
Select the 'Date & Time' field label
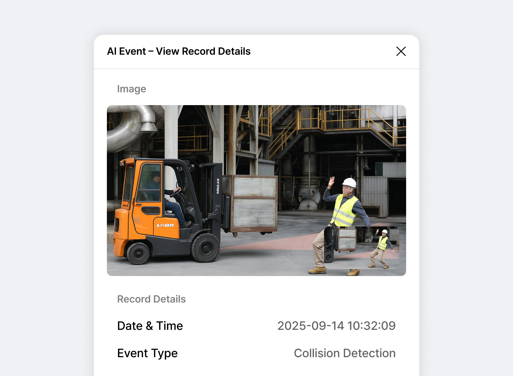(150, 326)
